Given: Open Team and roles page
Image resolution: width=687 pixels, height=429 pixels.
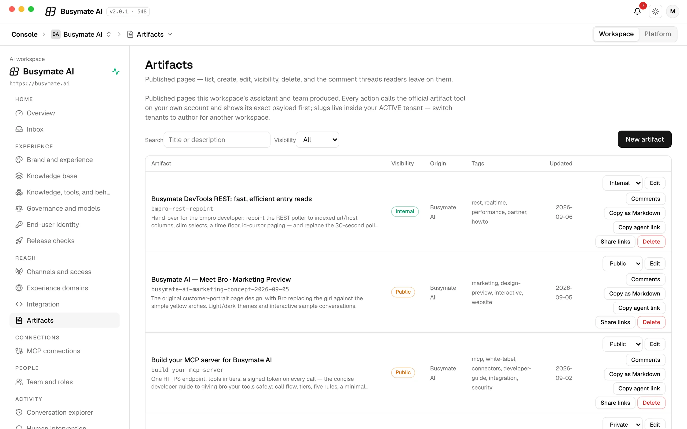Looking at the screenshot, I should coord(64,382).
